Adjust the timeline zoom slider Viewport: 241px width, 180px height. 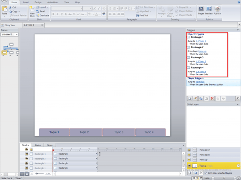pos(37,174)
